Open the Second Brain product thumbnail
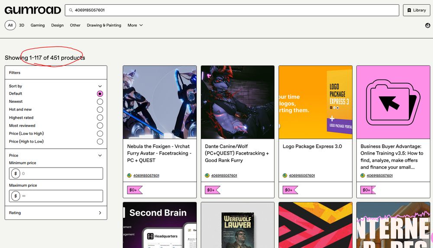This screenshot has width=433, height=248. coord(160,225)
